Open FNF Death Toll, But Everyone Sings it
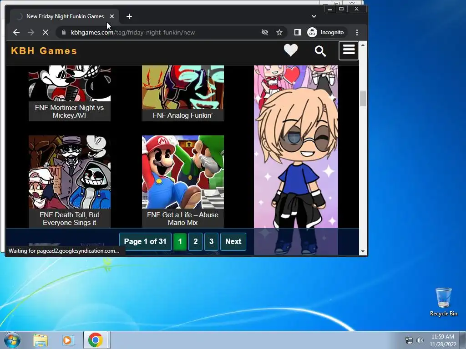This screenshot has height=349, width=466. 69,219
